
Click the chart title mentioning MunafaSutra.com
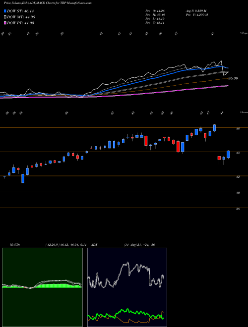pos(48,3)
